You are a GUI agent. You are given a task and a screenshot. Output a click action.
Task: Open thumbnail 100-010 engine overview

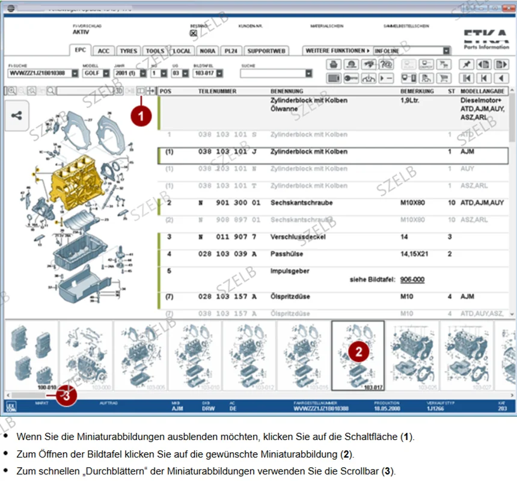tap(32, 356)
